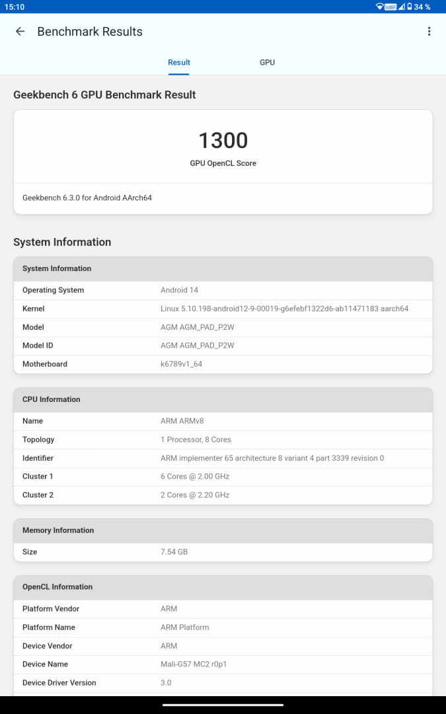This screenshot has height=714, width=446.
Task: Tap the Wi-Fi status icon
Action: coord(379,7)
